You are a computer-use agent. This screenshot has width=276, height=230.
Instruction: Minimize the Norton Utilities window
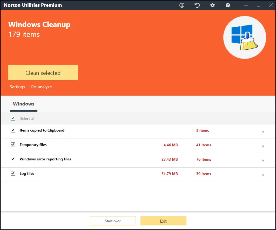point(246,5)
